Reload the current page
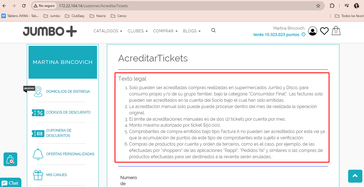The image size is (364, 187). 24,5
